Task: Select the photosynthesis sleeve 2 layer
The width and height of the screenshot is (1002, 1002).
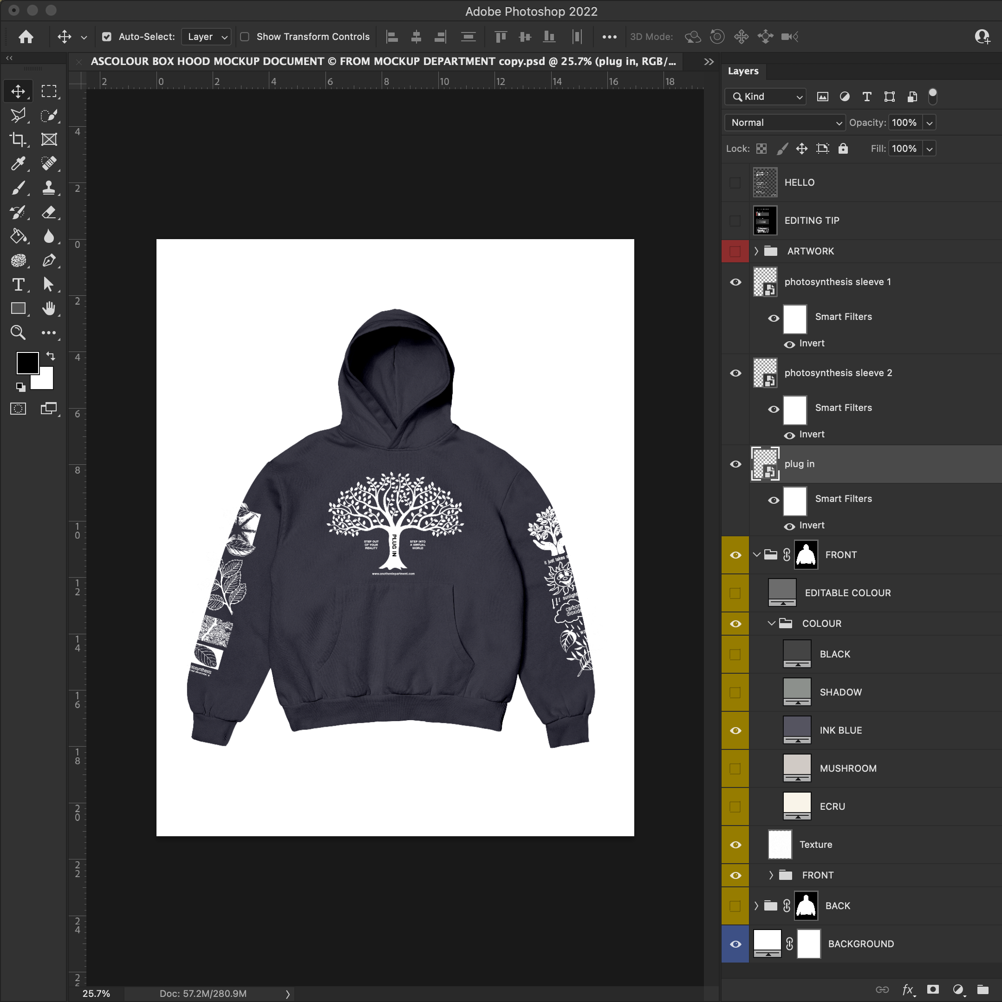Action: click(838, 373)
